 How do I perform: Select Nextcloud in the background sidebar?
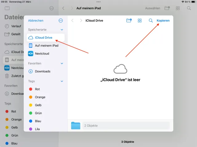click(x=14, y=68)
